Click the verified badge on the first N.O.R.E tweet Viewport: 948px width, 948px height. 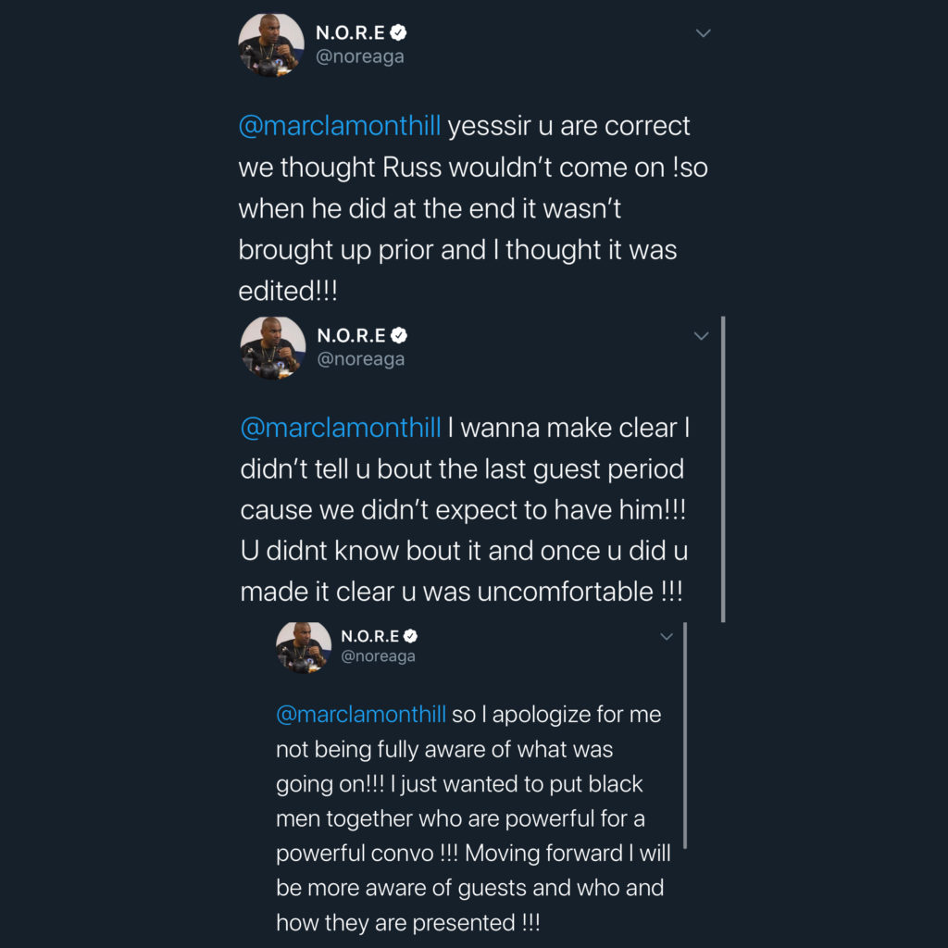point(399,33)
